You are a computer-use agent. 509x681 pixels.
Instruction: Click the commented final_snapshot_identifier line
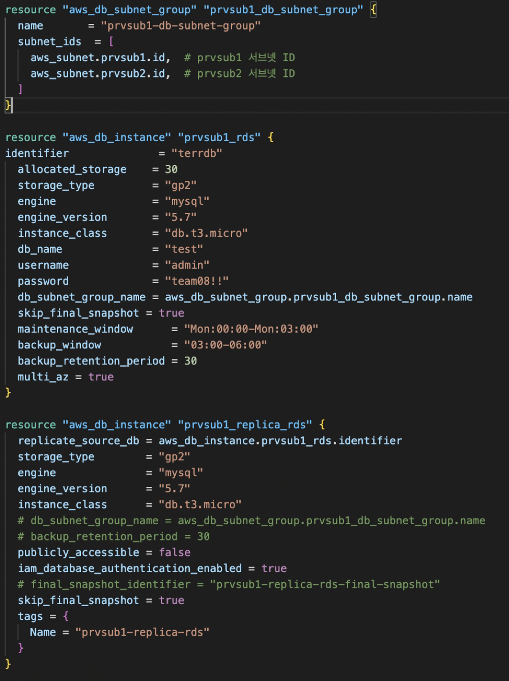tap(229, 584)
